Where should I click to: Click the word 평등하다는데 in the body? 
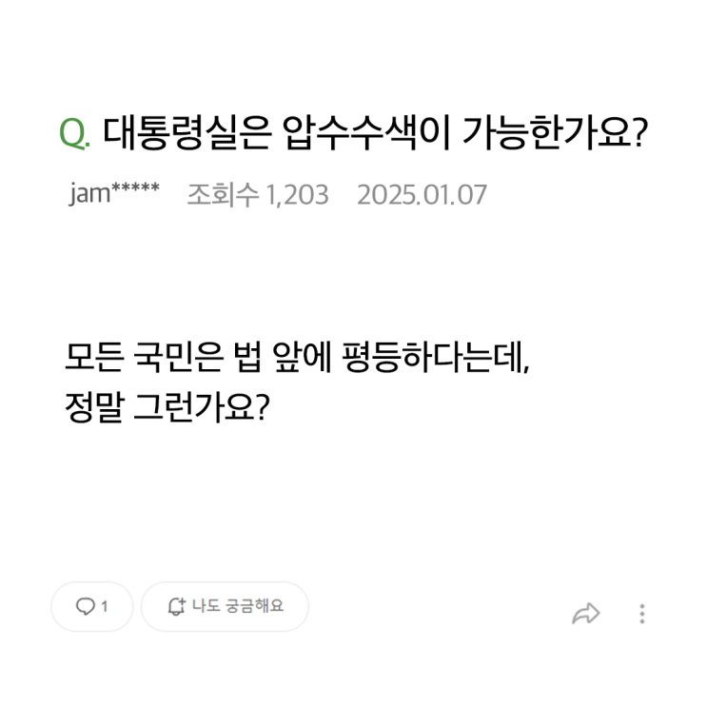tap(436, 358)
